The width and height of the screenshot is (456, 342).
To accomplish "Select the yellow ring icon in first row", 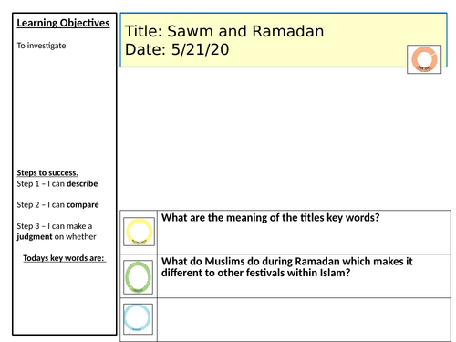I will [x=139, y=232].
